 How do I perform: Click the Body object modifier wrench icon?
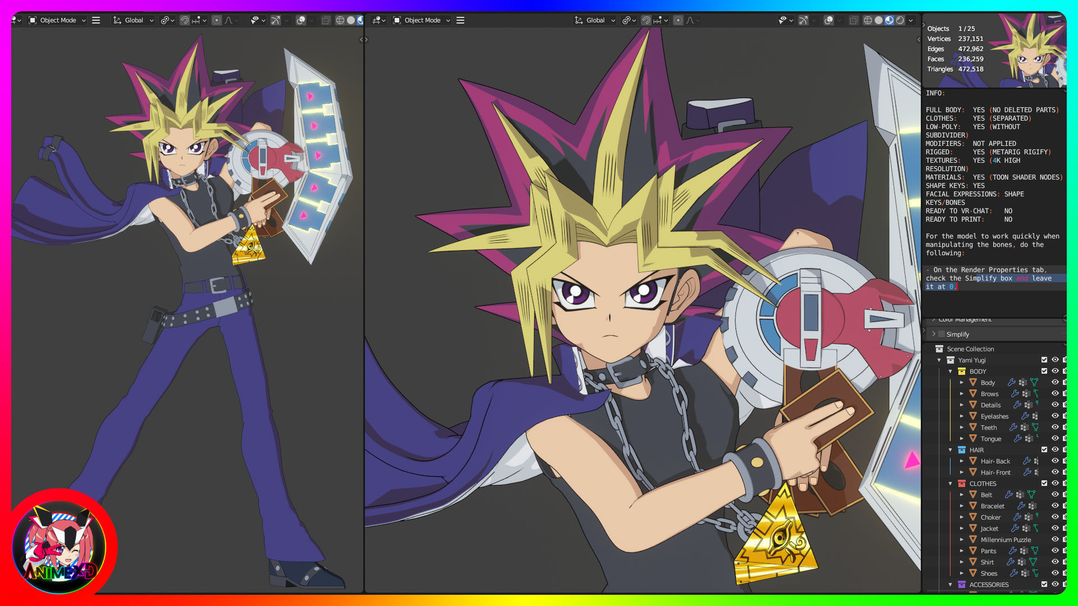coord(1012,382)
